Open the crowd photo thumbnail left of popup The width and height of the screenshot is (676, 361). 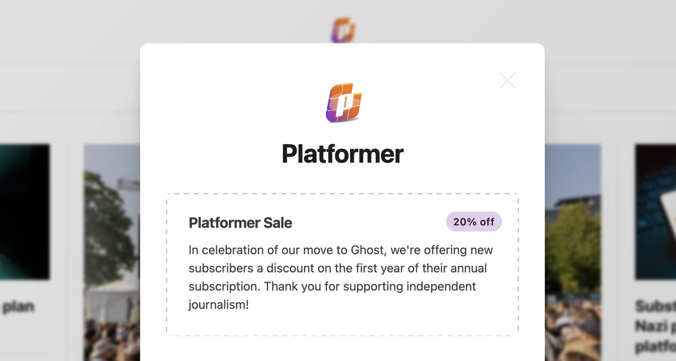[112, 253]
